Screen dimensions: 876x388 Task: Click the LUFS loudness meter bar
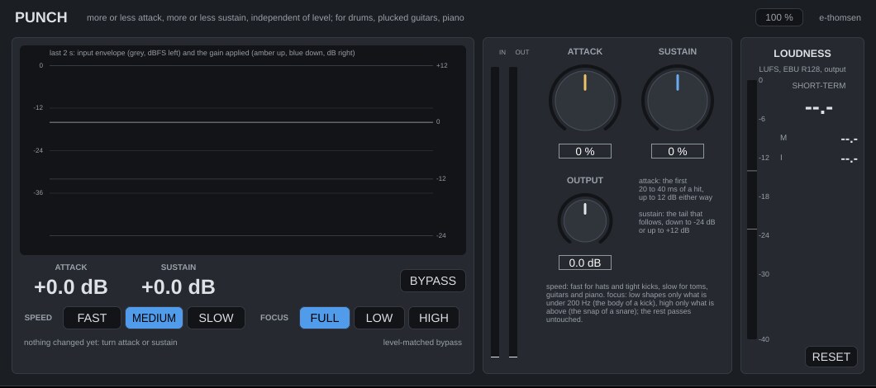[x=752, y=210]
